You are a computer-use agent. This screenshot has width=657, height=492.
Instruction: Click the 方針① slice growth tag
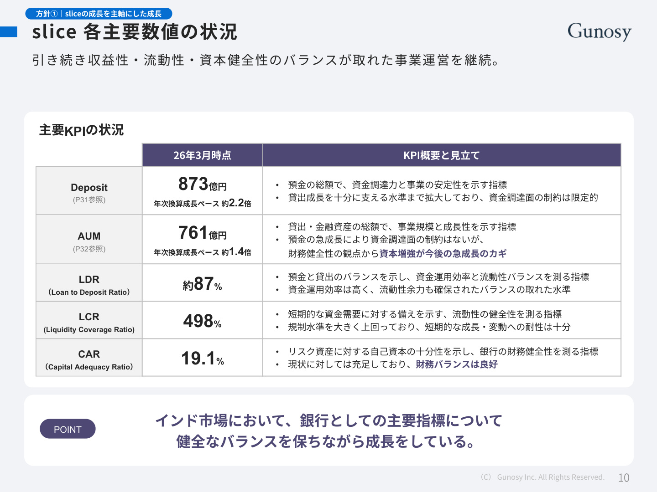click(99, 14)
